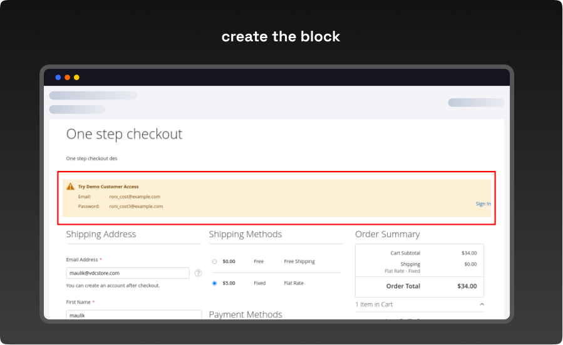The width and height of the screenshot is (563, 345).
Task: Click the top-right placeholder bar in header
Action: coord(475,103)
